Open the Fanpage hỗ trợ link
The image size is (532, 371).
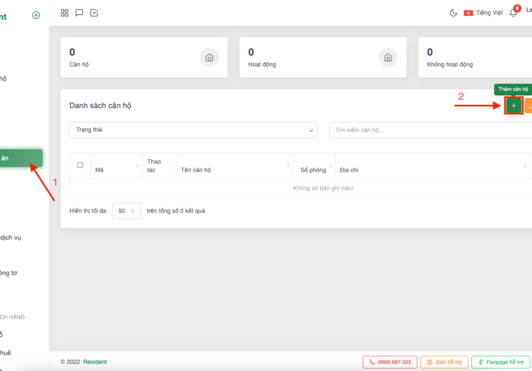tap(500, 362)
